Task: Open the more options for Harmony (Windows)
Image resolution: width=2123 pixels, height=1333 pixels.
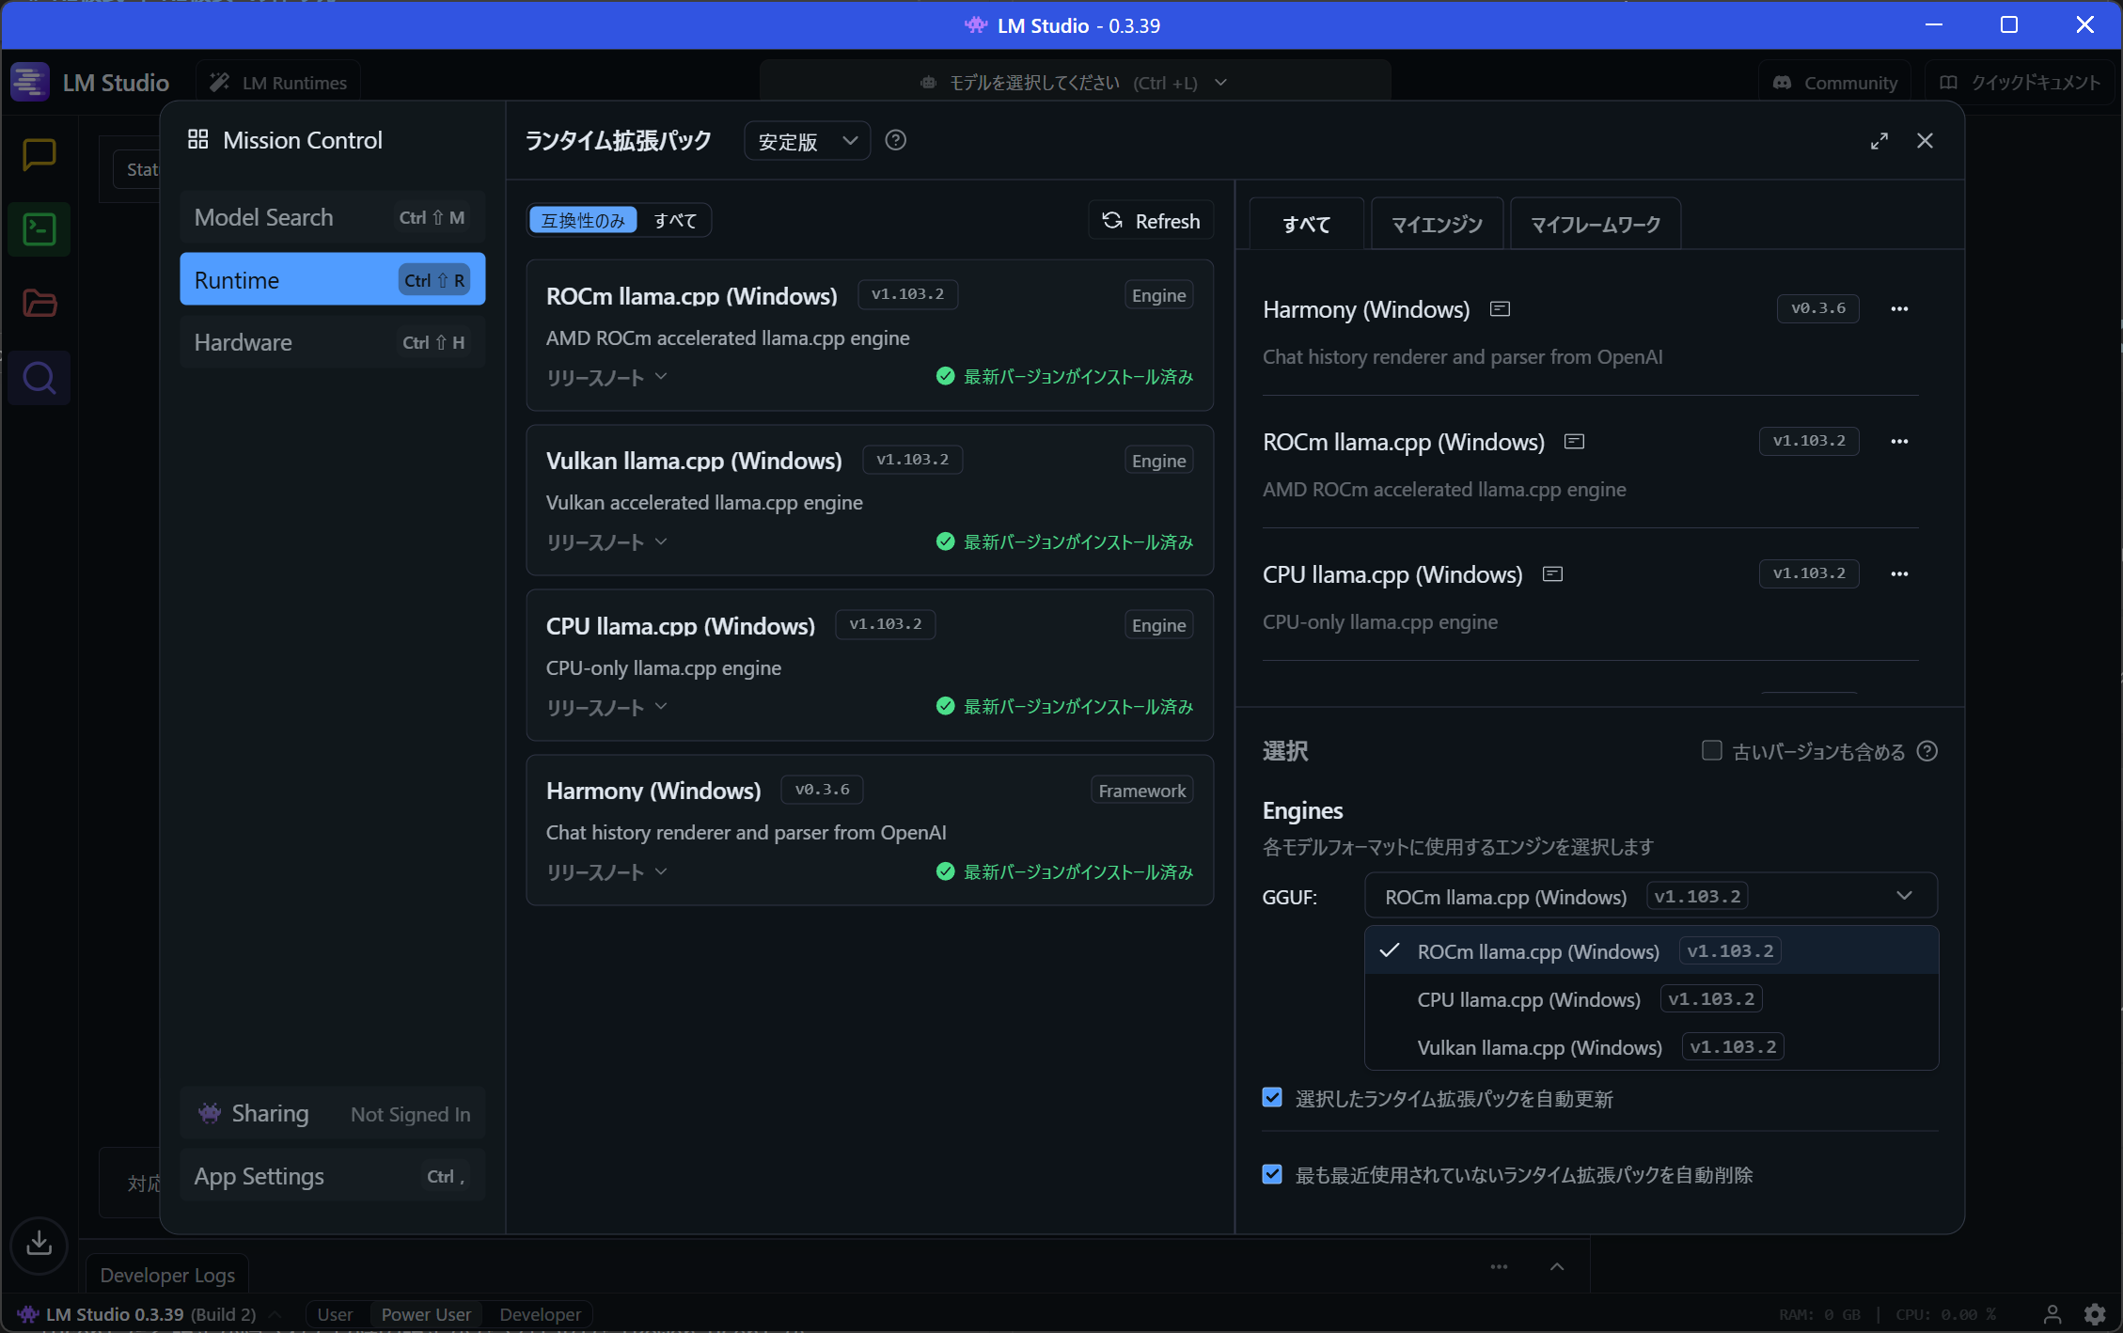Action: tap(1898, 309)
